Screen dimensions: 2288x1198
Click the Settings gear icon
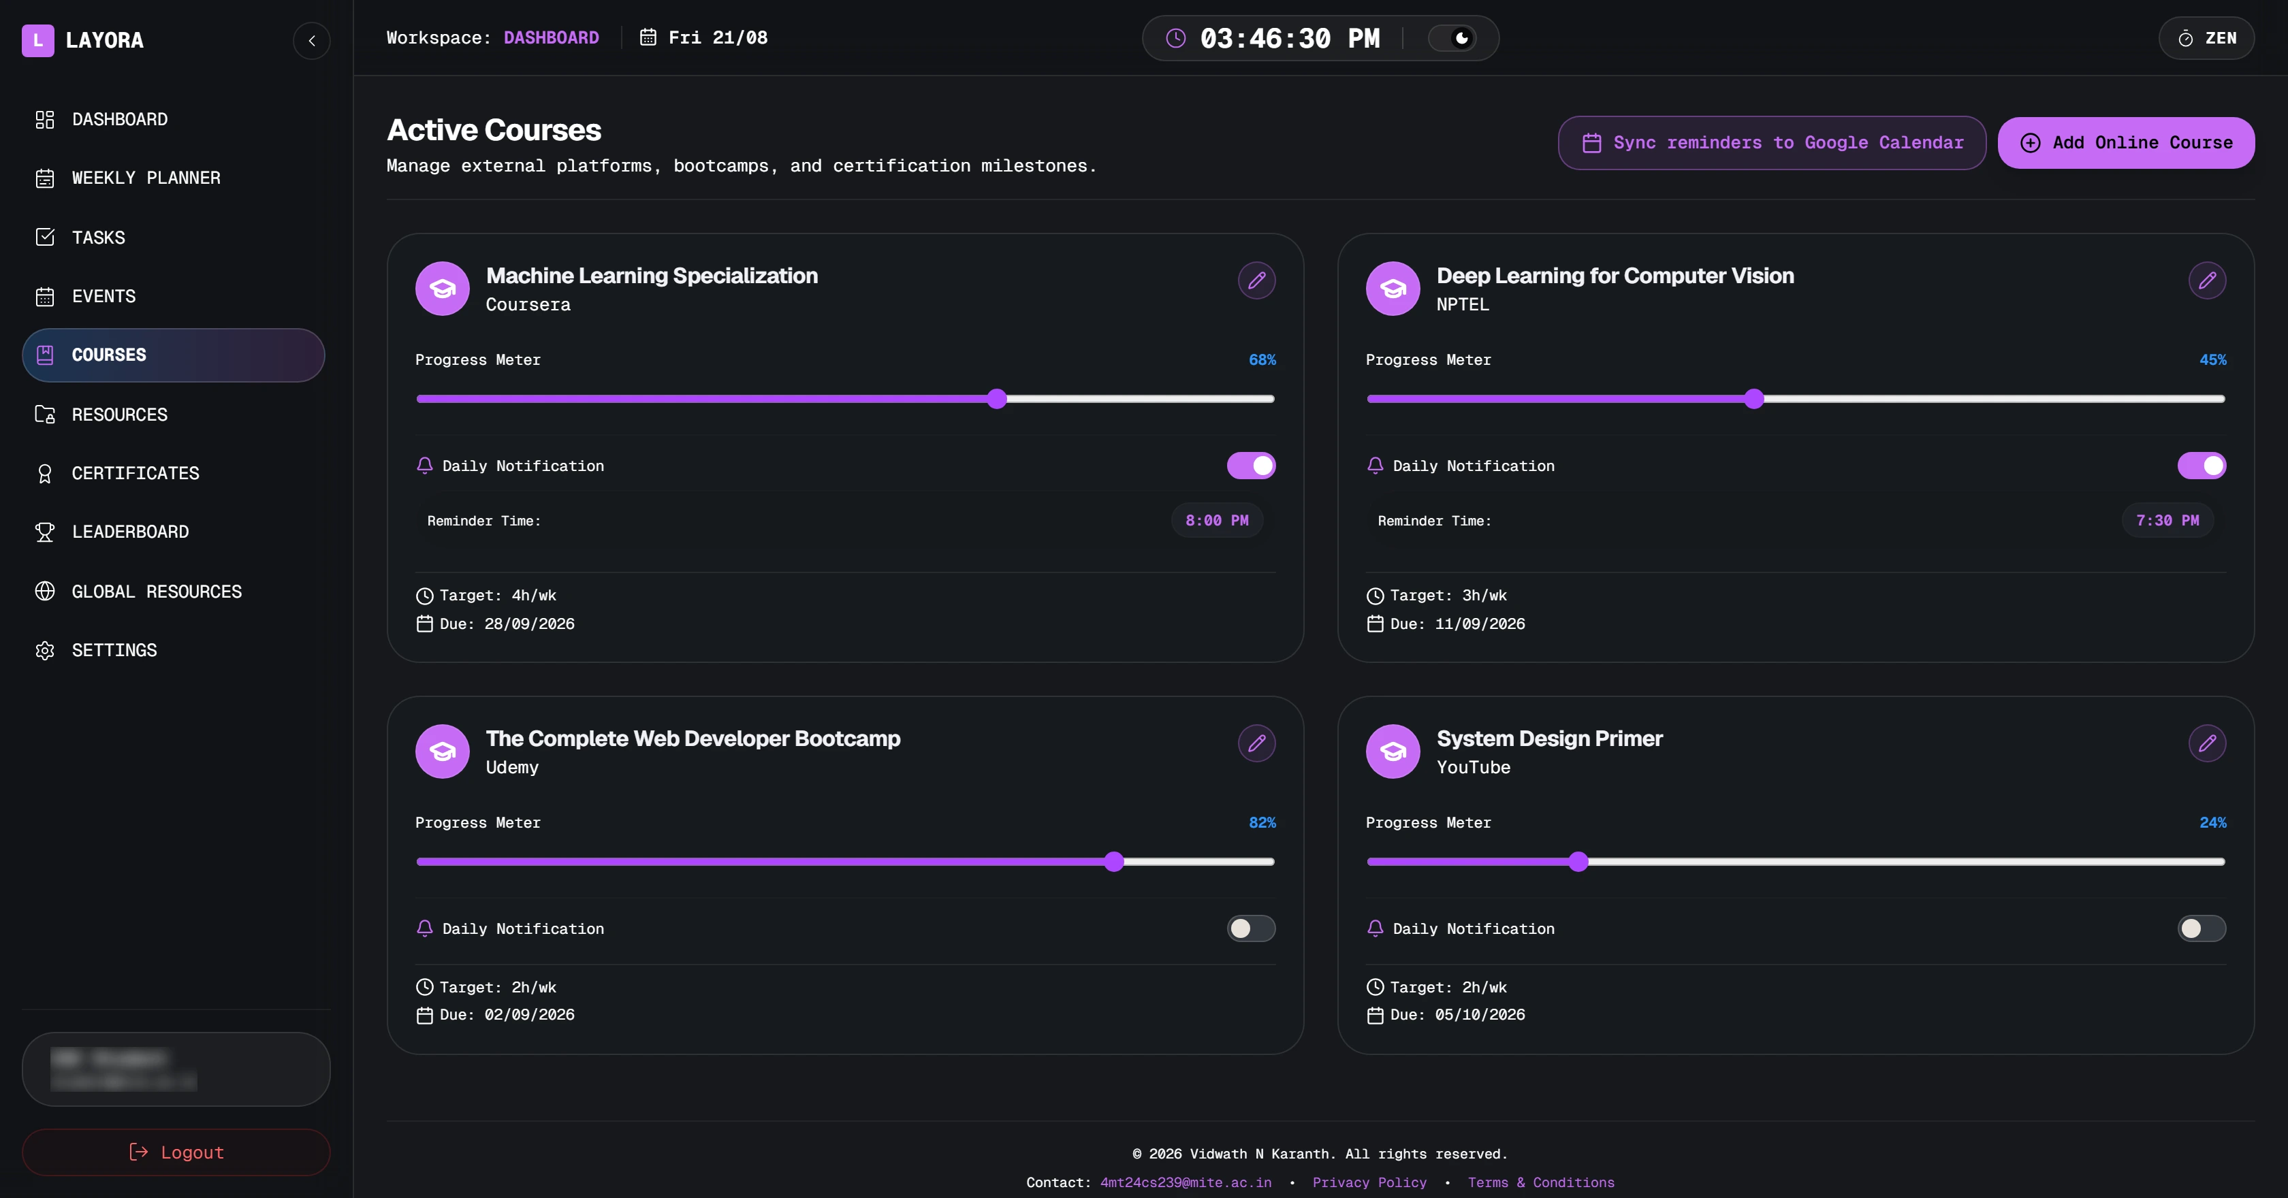pos(44,650)
